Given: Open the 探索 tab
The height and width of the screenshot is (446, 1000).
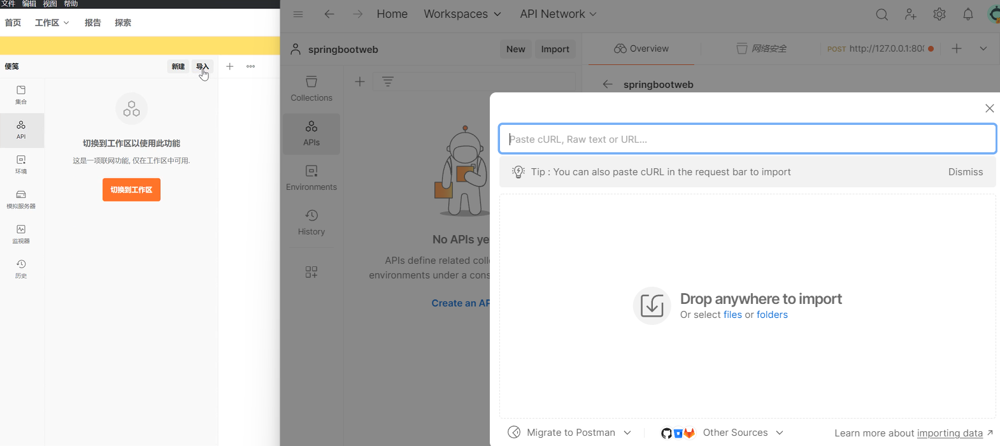Looking at the screenshot, I should click(123, 23).
